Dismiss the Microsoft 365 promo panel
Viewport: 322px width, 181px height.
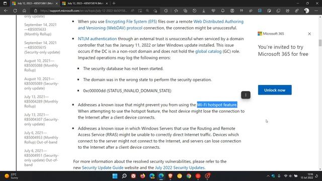309,34
